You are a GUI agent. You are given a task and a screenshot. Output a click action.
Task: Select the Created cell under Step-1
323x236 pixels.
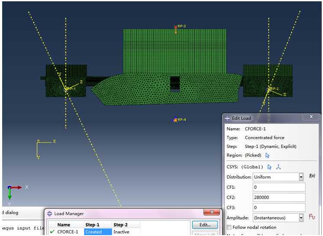click(x=97, y=232)
